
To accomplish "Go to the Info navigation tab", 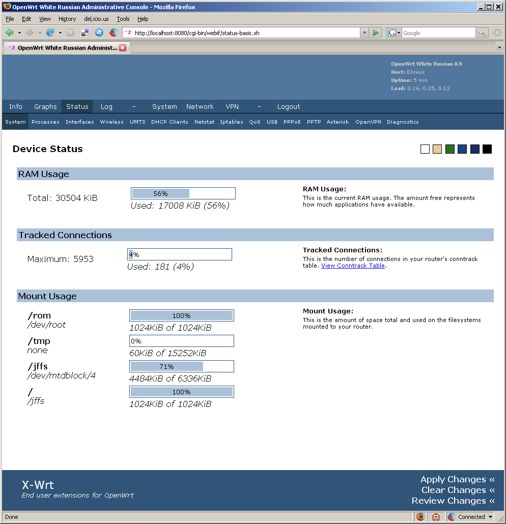I will (x=16, y=107).
